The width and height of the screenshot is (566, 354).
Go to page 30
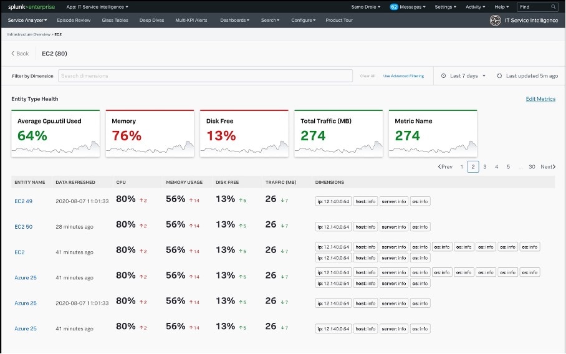tap(532, 166)
